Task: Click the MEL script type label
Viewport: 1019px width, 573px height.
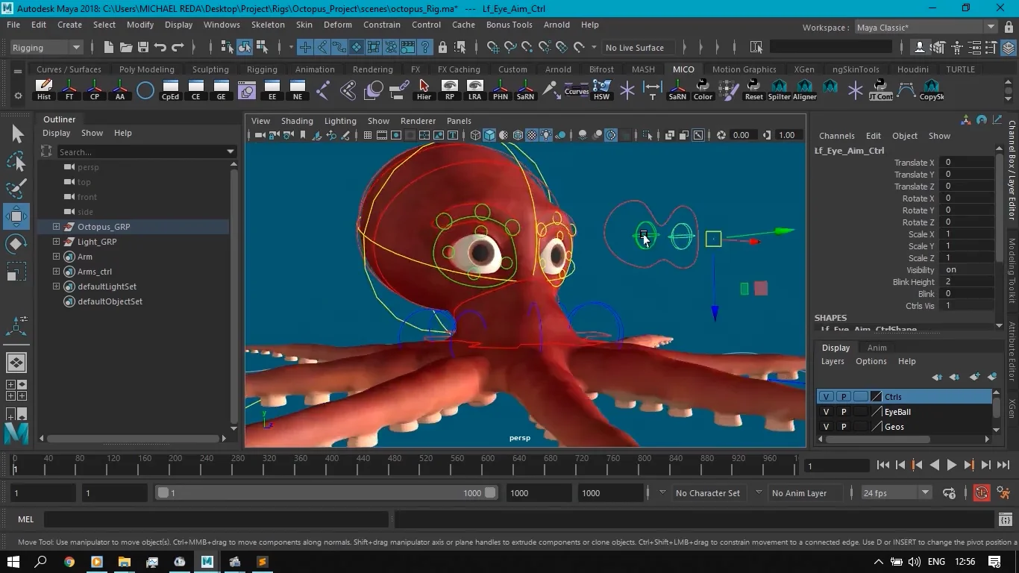Action: pos(26,519)
